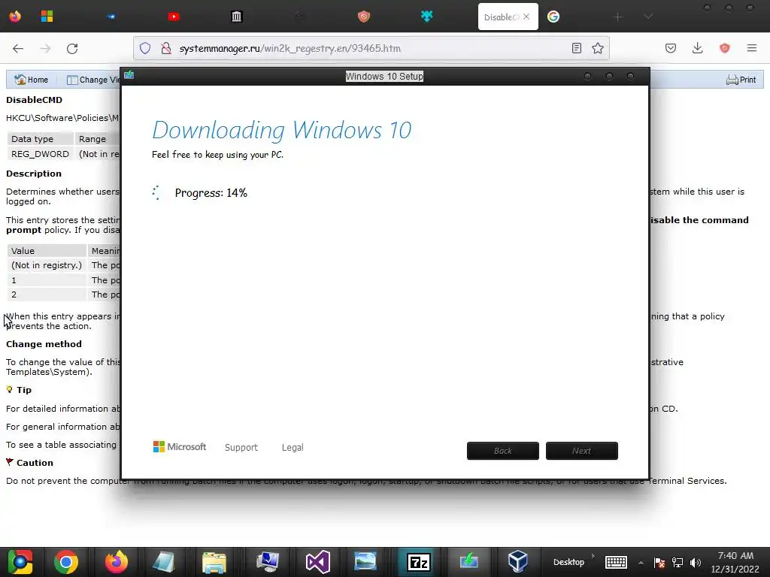Open the red shield extension toolbar icon
Image resolution: width=770 pixels, height=577 pixels.
coord(725,48)
